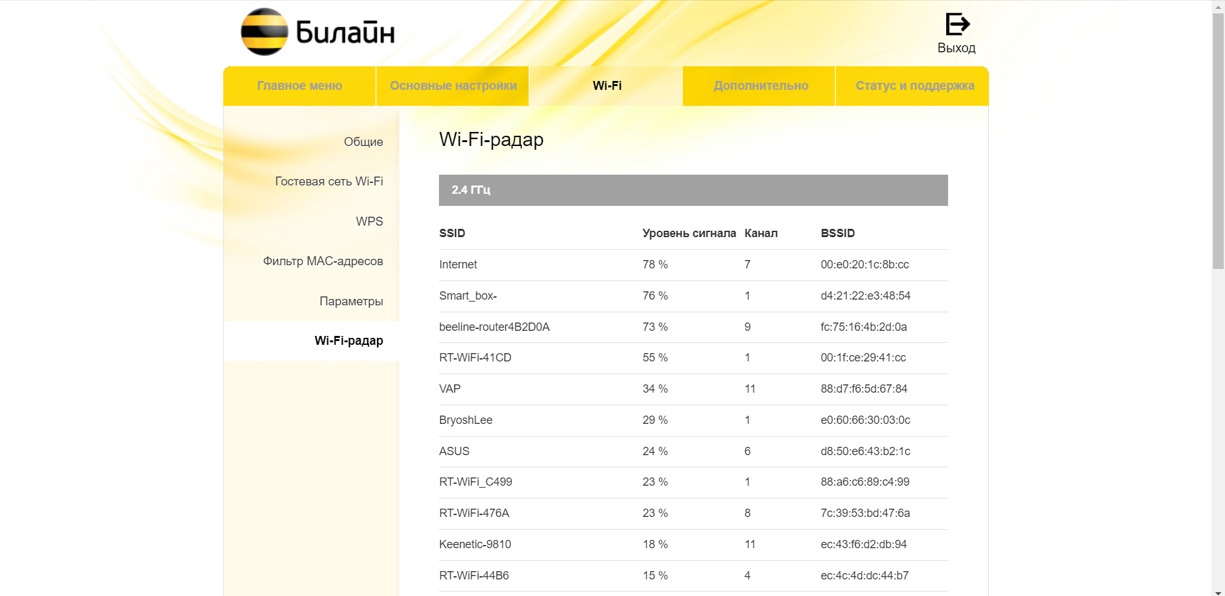1225x596 pixels.
Task: Select RT-WiFi-44B6 network name
Action: pos(473,576)
